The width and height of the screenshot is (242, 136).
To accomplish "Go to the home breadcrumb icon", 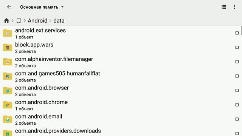I will coord(6,20).
